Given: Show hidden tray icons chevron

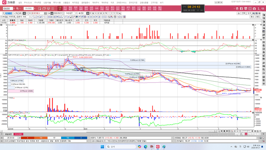Looking at the screenshot, I should pyautogui.click(x=231, y=147).
